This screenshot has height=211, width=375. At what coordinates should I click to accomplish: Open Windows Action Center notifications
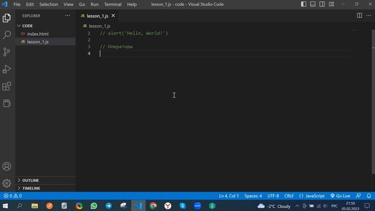coord(367,206)
